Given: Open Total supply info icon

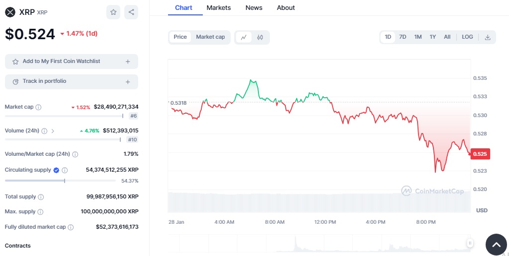Looking at the screenshot, I should [41, 197].
